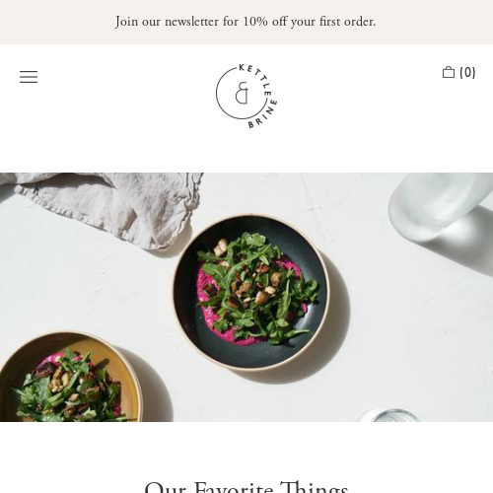This screenshot has height=493, width=493.
Task: Click the ampersand at the logo center
Action: 242,93
